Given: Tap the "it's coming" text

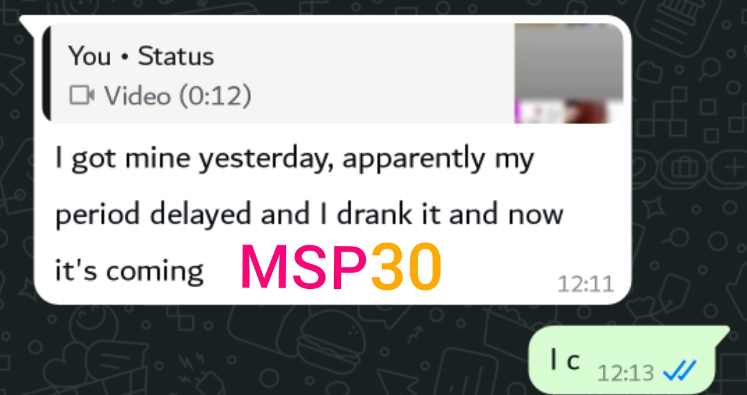Looking at the screenshot, I should point(129,271).
